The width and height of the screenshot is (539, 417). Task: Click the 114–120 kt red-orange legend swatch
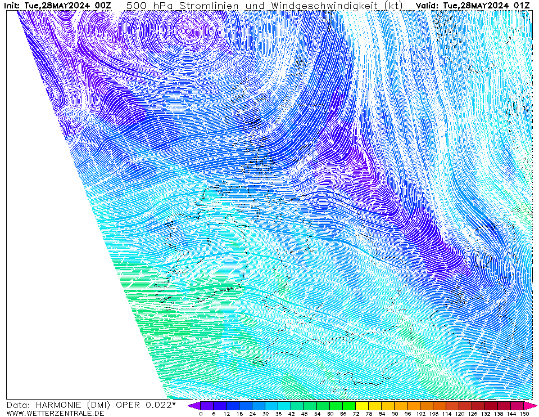coord(452,406)
